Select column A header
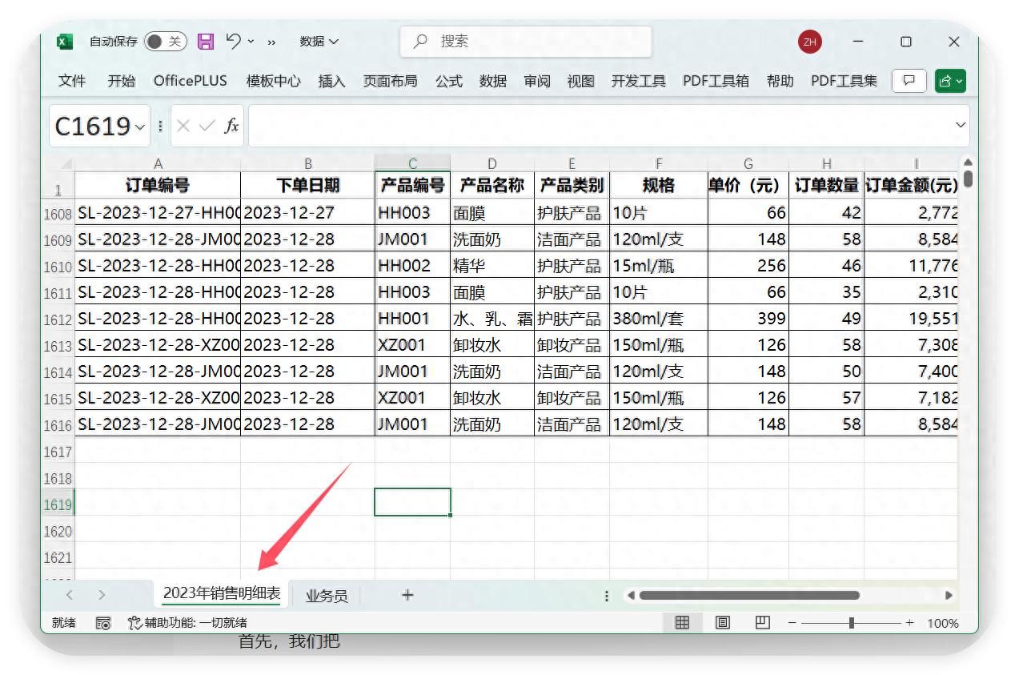Image resolution: width=1015 pixels, height=675 pixels. (x=158, y=163)
